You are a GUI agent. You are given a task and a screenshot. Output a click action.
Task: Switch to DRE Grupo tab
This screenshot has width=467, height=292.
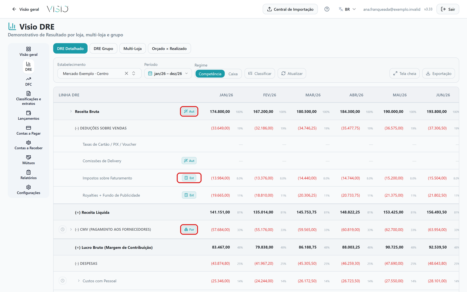point(103,48)
